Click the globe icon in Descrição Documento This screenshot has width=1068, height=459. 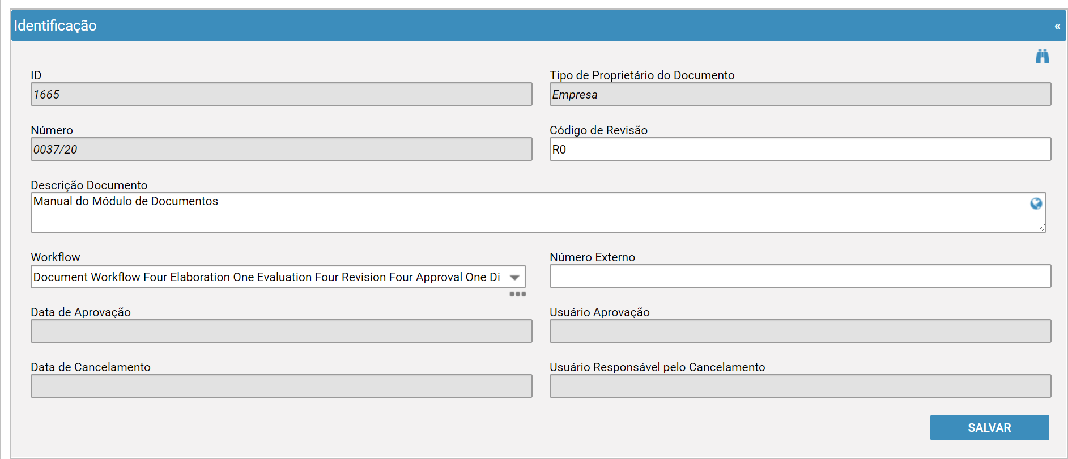point(1036,204)
